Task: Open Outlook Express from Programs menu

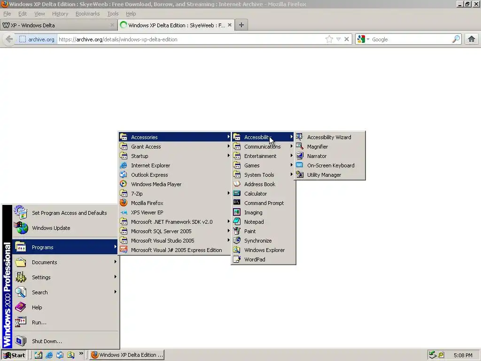Action: [175, 175]
